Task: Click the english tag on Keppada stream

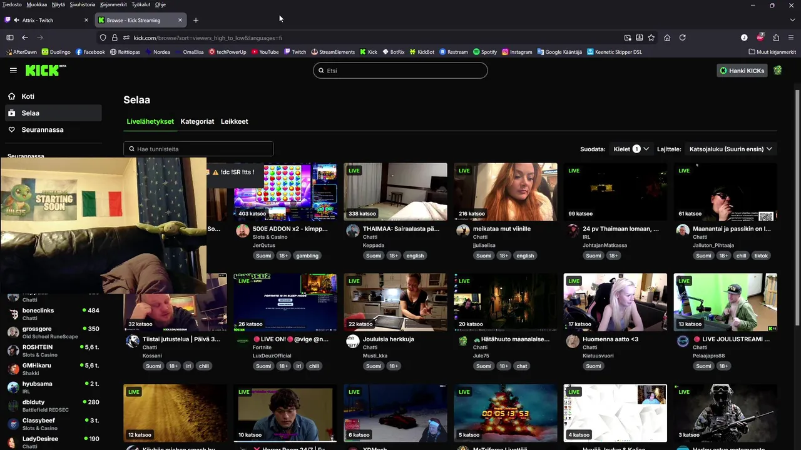Action: tap(415, 256)
